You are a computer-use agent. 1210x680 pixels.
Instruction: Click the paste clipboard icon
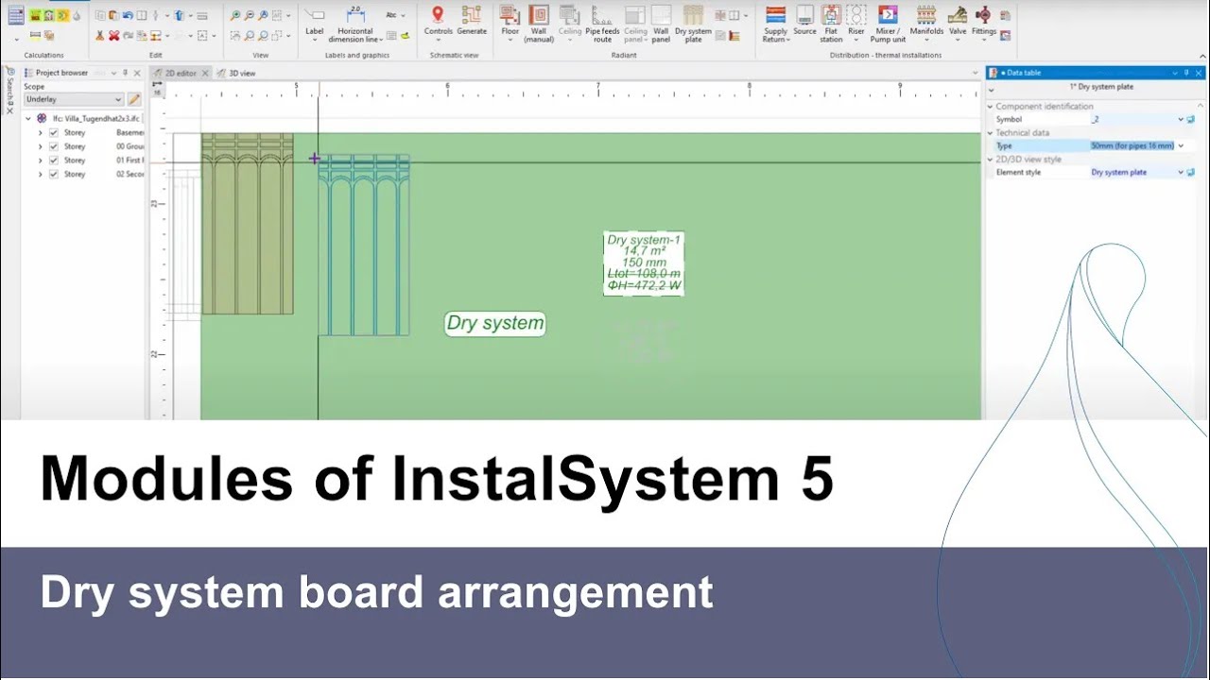click(x=113, y=16)
